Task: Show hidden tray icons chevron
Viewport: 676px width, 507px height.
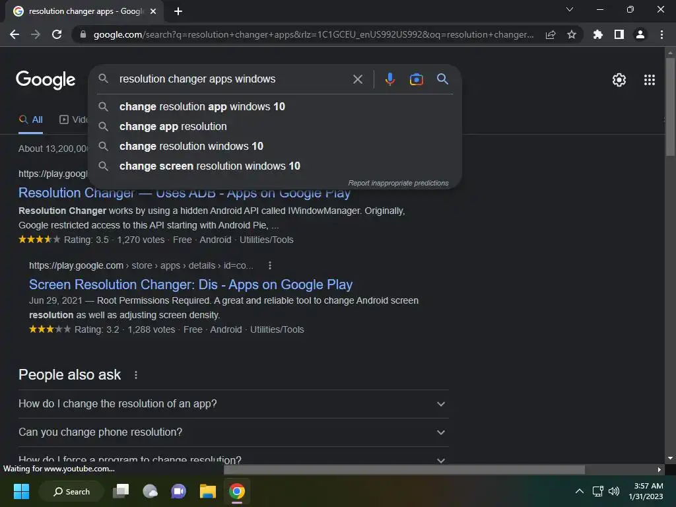Action: tap(580, 491)
